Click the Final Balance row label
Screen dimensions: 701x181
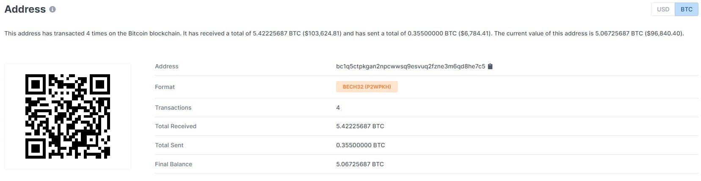click(x=174, y=164)
